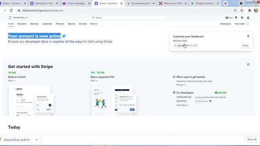Open the Balances tab
Viewport: 260px width, 146px height.
coord(34,24)
